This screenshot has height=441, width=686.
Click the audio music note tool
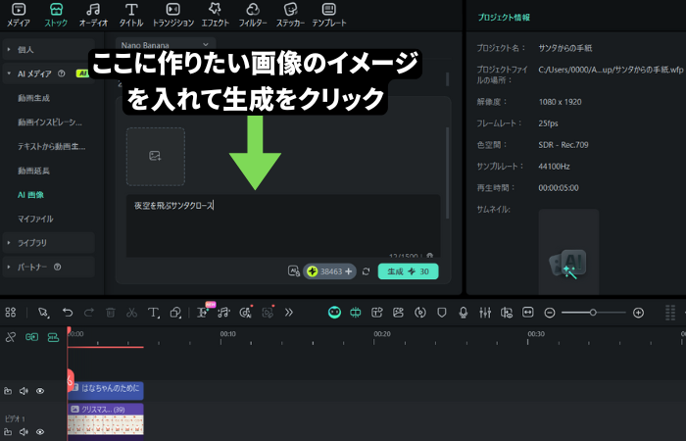tap(224, 313)
